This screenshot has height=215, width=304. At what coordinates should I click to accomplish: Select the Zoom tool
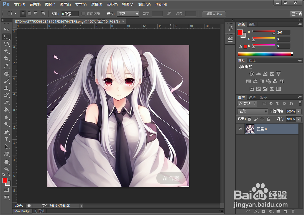pos(6,169)
